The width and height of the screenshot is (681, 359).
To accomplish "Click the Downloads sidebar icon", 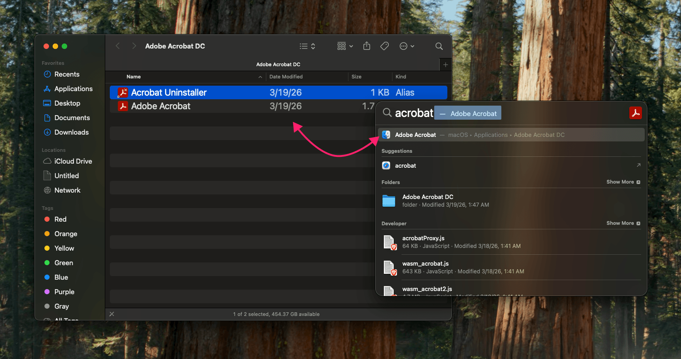I will pyautogui.click(x=47, y=132).
